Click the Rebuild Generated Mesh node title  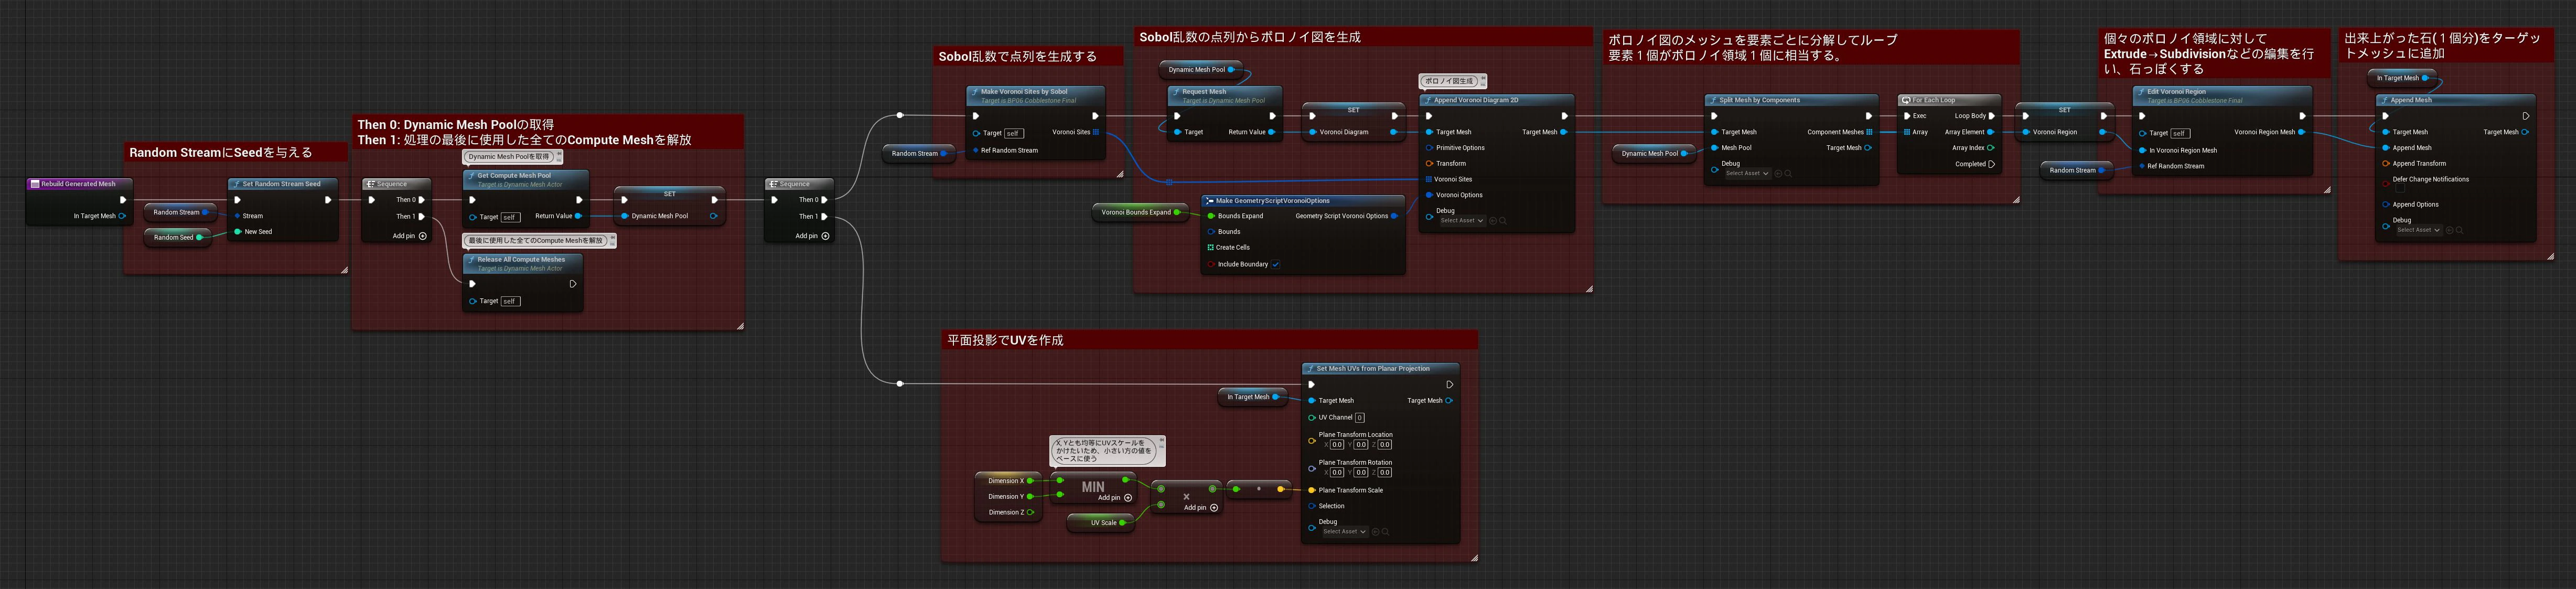click(x=78, y=184)
